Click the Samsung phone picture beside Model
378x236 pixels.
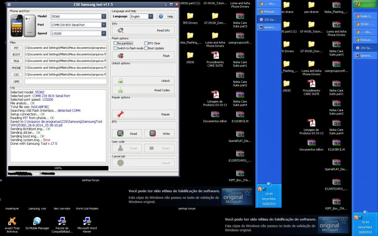pos(23,25)
